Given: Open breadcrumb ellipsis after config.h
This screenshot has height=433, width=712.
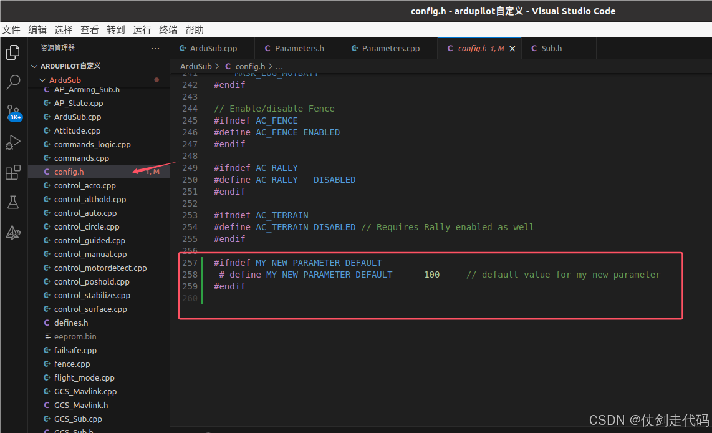Looking at the screenshot, I should click(x=279, y=66).
